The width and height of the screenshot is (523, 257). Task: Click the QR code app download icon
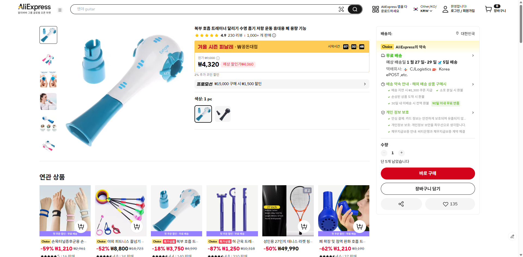(x=375, y=9)
